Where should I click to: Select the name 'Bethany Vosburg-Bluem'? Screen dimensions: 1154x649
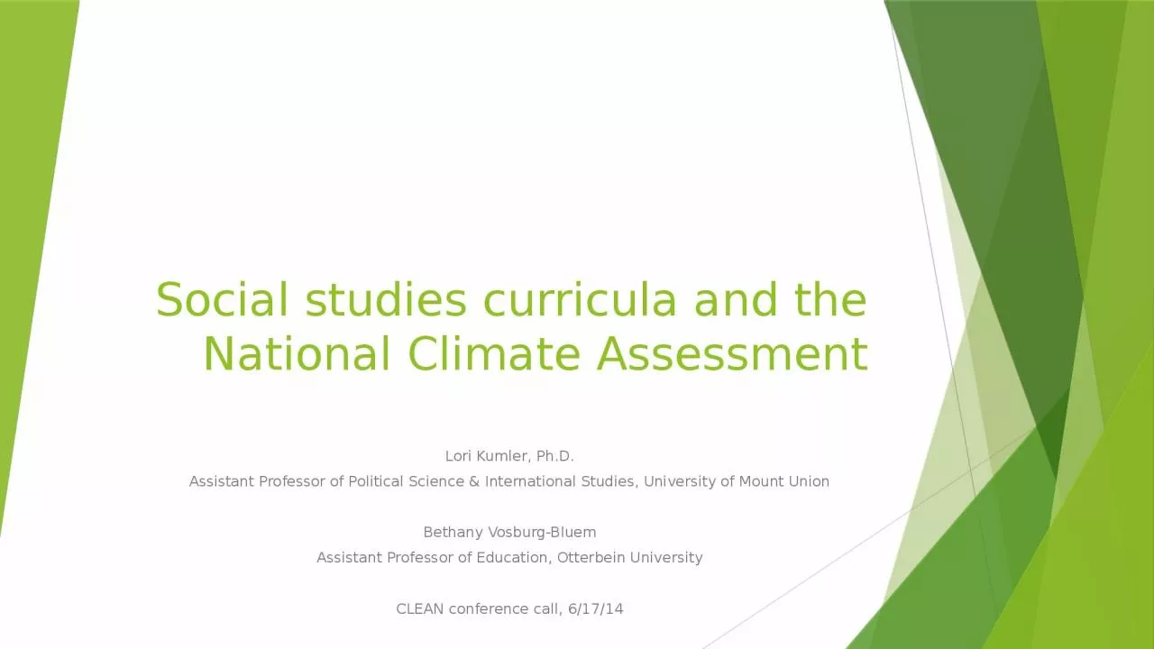tap(509, 532)
